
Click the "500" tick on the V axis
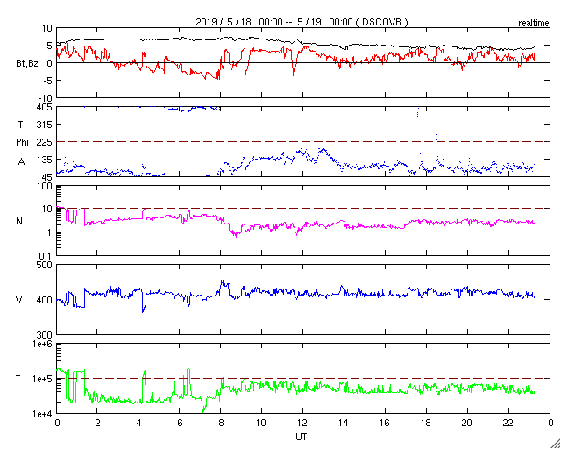pyautogui.click(x=45, y=265)
